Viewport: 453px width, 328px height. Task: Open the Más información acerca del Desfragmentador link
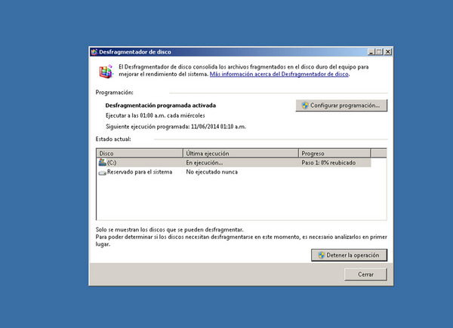[x=279, y=75]
